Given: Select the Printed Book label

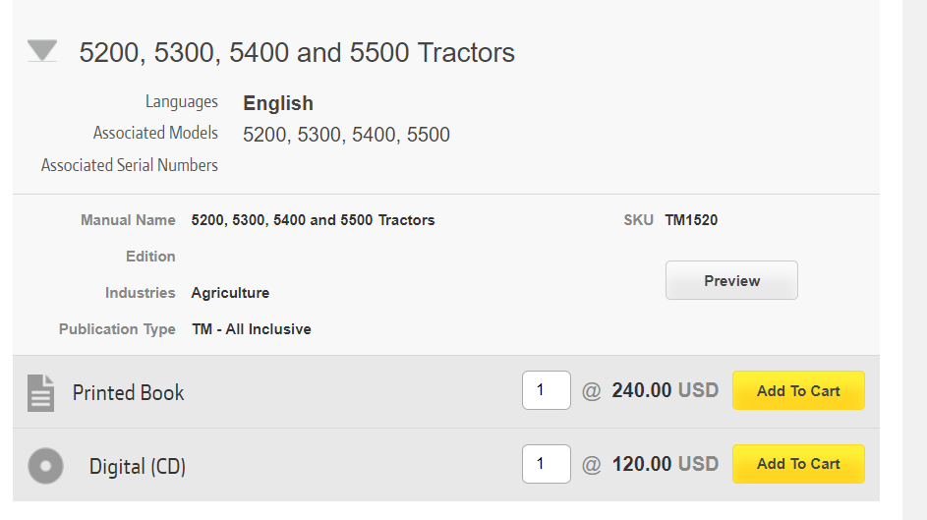Looking at the screenshot, I should pyautogui.click(x=128, y=392).
